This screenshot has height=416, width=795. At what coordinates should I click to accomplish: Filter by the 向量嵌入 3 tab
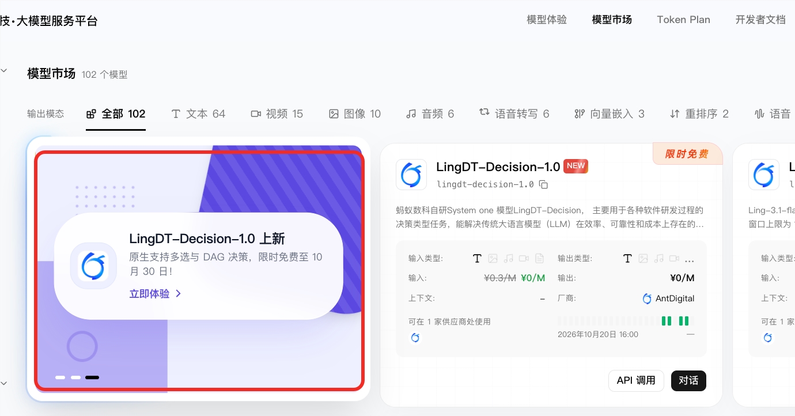609,114
